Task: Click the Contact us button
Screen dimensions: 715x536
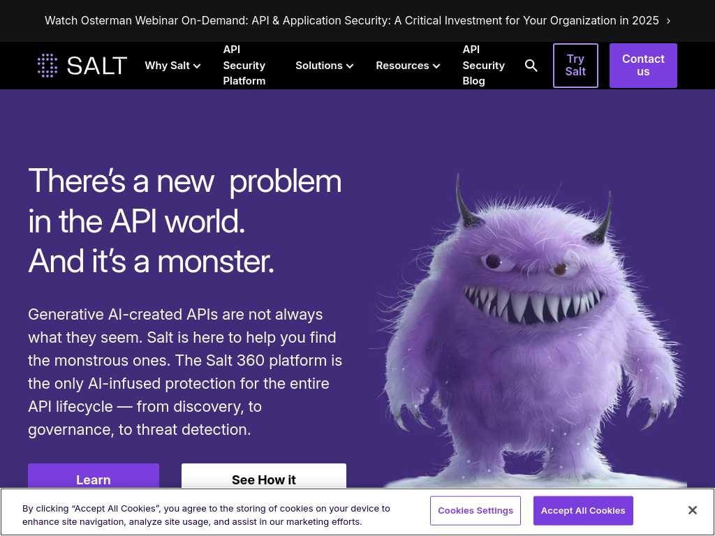Action: [x=643, y=65]
